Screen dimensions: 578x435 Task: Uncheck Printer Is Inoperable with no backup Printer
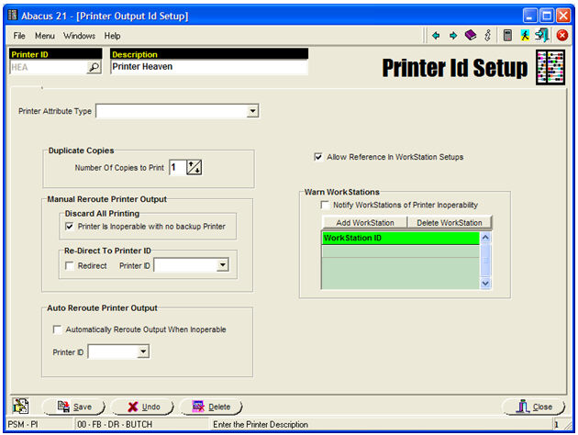(70, 226)
